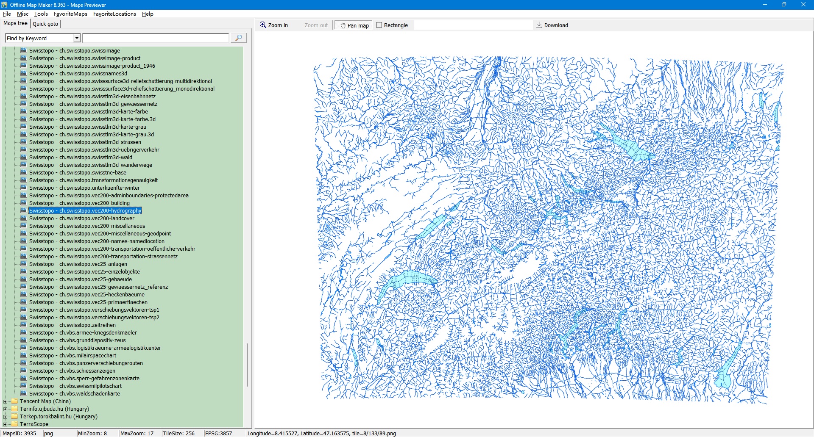This screenshot has width=814, height=437.
Task: Select the swisstlm3d-gewaessernetz map entry
Action: [x=93, y=104]
